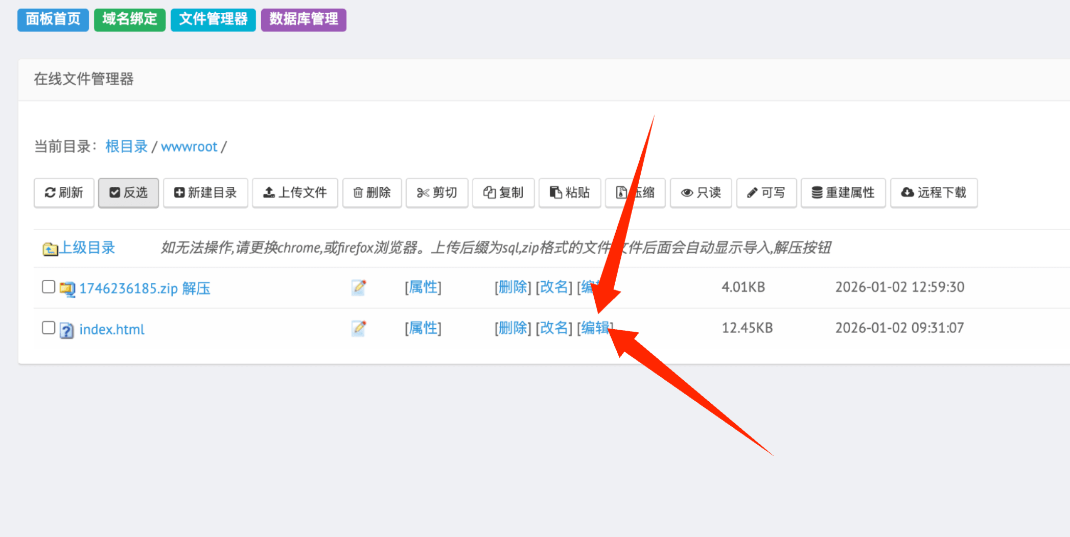Open 属性 for index.html
The height and width of the screenshot is (537, 1070).
pos(423,328)
